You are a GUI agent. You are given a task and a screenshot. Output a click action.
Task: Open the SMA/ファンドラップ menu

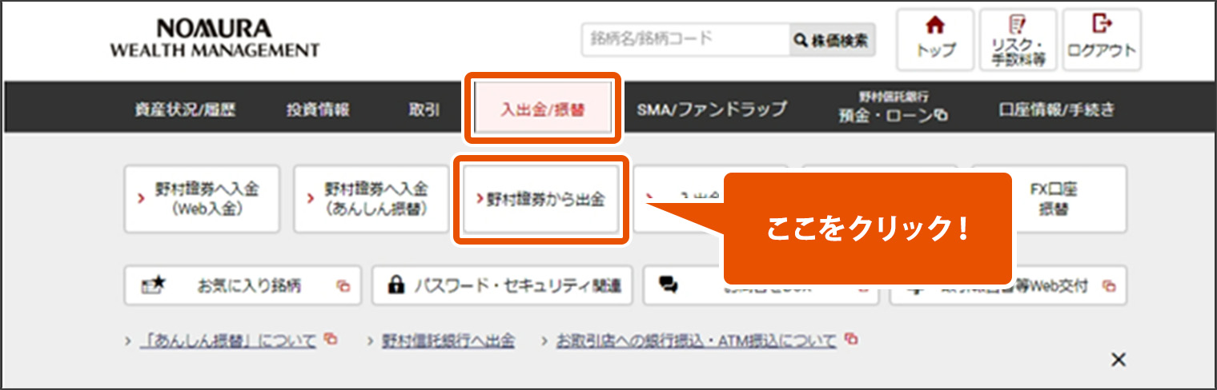click(x=712, y=109)
